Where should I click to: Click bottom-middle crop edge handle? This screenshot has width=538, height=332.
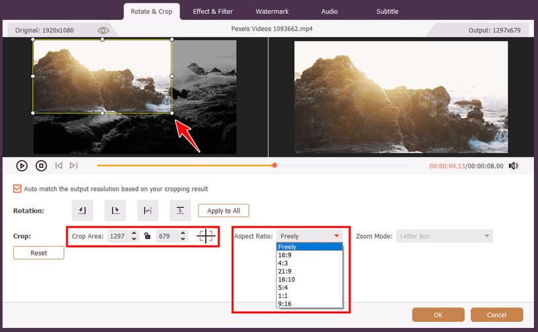click(102, 113)
